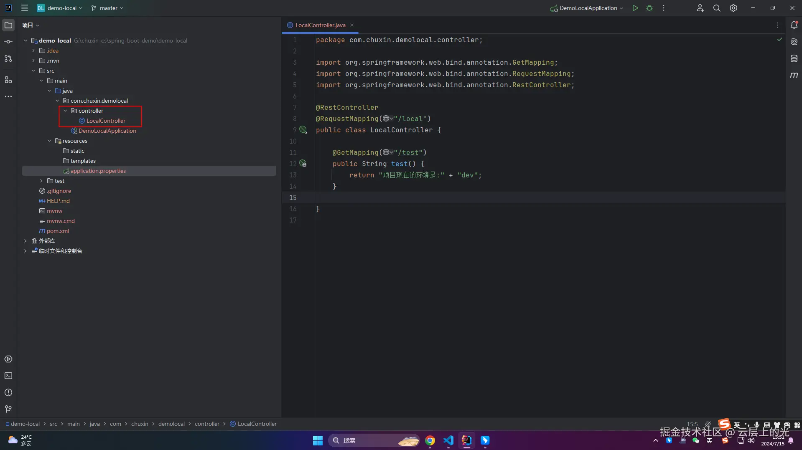Open the Commit tool window
The height and width of the screenshot is (450, 802).
(x=8, y=42)
